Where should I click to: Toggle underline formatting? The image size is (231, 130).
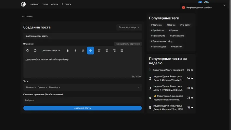tap(83, 51)
